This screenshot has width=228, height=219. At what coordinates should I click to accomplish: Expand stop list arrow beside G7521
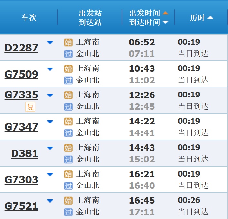(50, 201)
